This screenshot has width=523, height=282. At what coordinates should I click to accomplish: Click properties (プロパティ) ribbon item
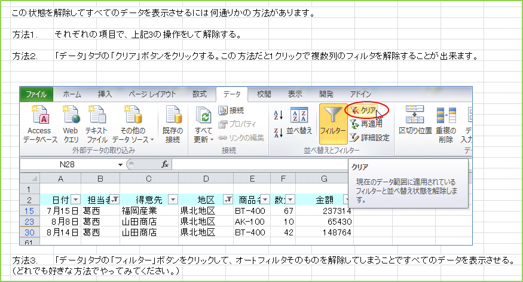237,124
